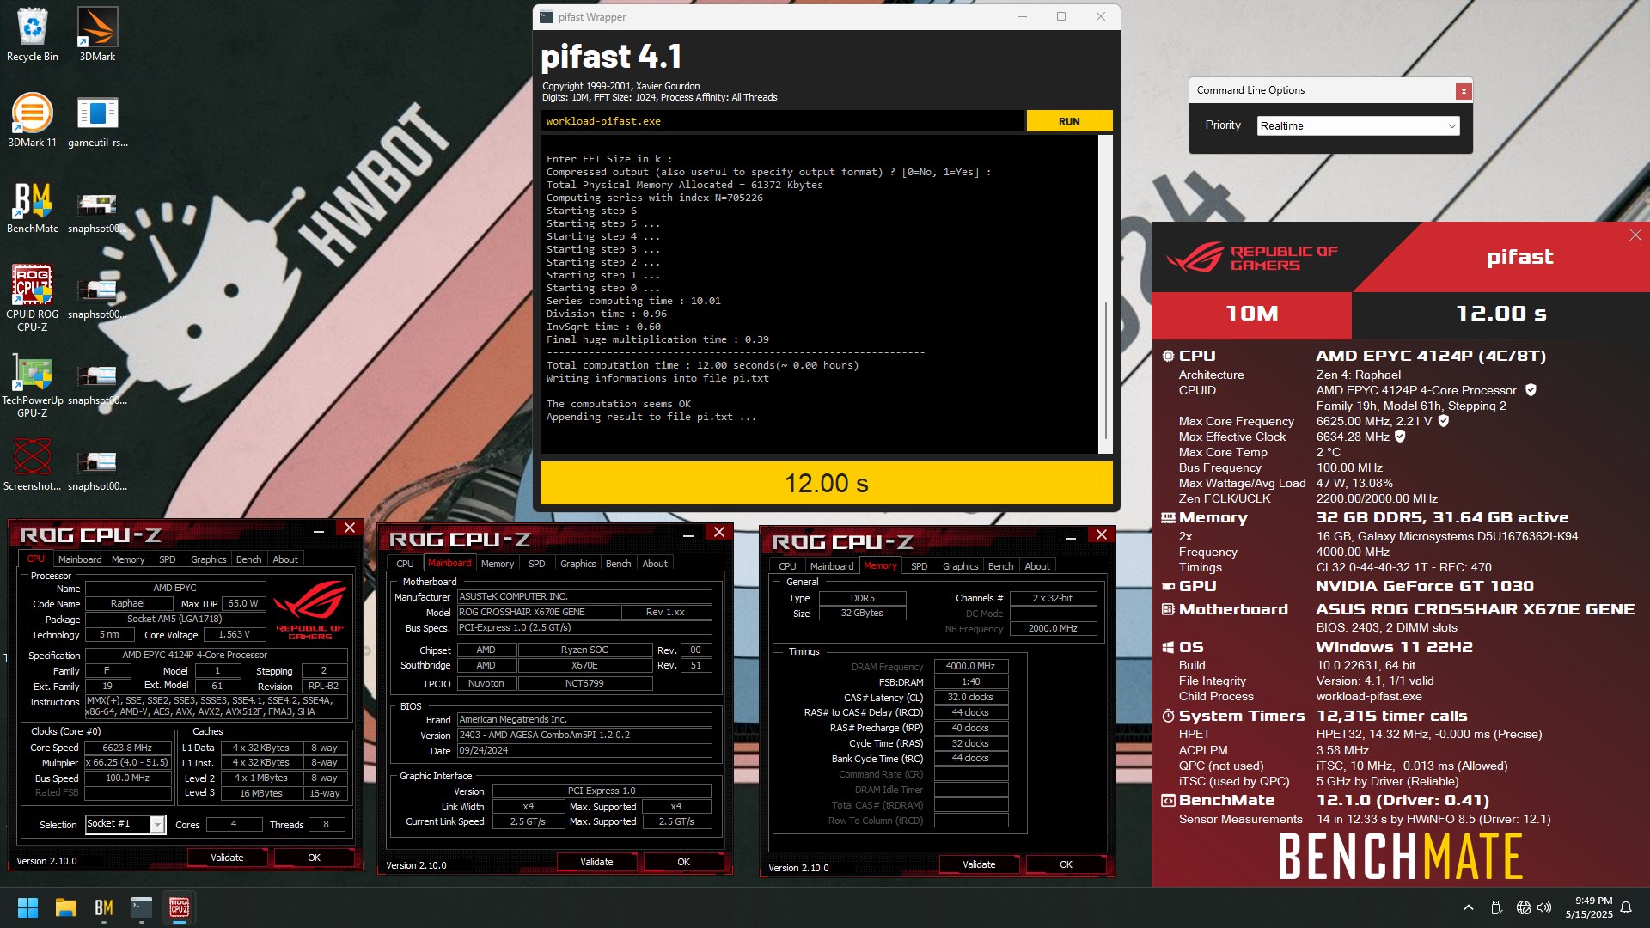
Task: Open the Recycle Bin desktop icon
Action: 33,34
